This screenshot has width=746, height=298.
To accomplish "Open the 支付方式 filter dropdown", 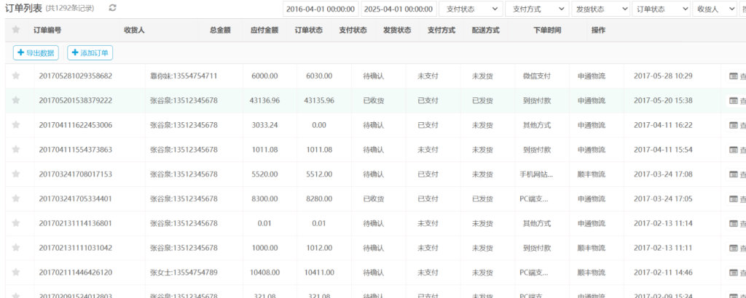I will [x=538, y=9].
